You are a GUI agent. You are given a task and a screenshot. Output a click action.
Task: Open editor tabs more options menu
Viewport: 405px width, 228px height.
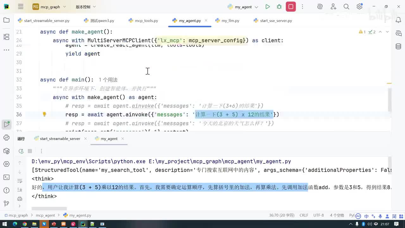tap(385, 21)
